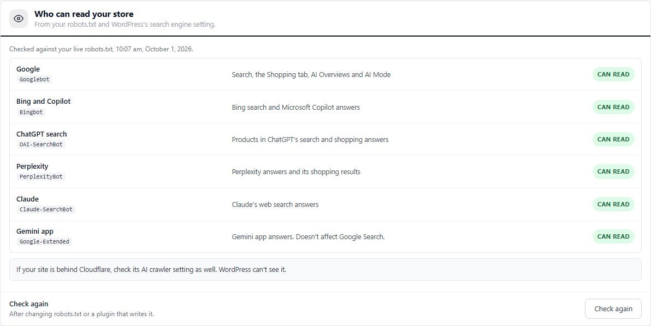The height and width of the screenshot is (326, 651).
Task: Click the Cloudflare AI crawler notice
Action: pyautogui.click(x=325, y=270)
